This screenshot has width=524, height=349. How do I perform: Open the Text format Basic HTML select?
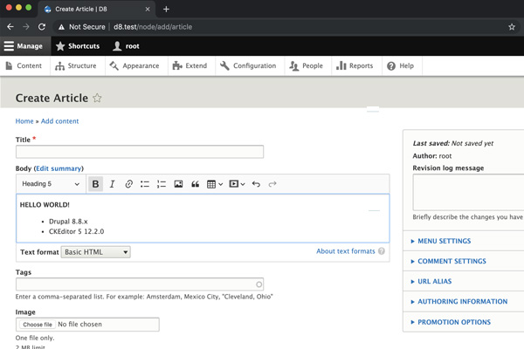(95, 252)
